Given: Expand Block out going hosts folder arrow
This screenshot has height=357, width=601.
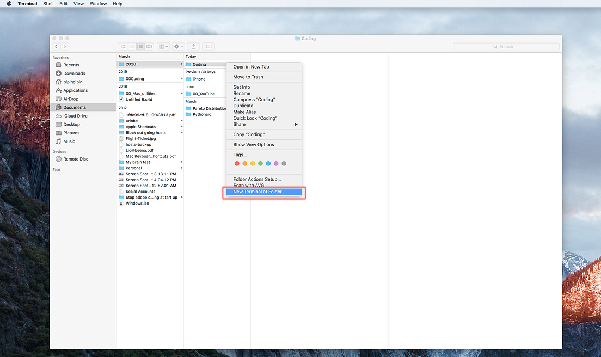Looking at the screenshot, I should pyautogui.click(x=181, y=133).
